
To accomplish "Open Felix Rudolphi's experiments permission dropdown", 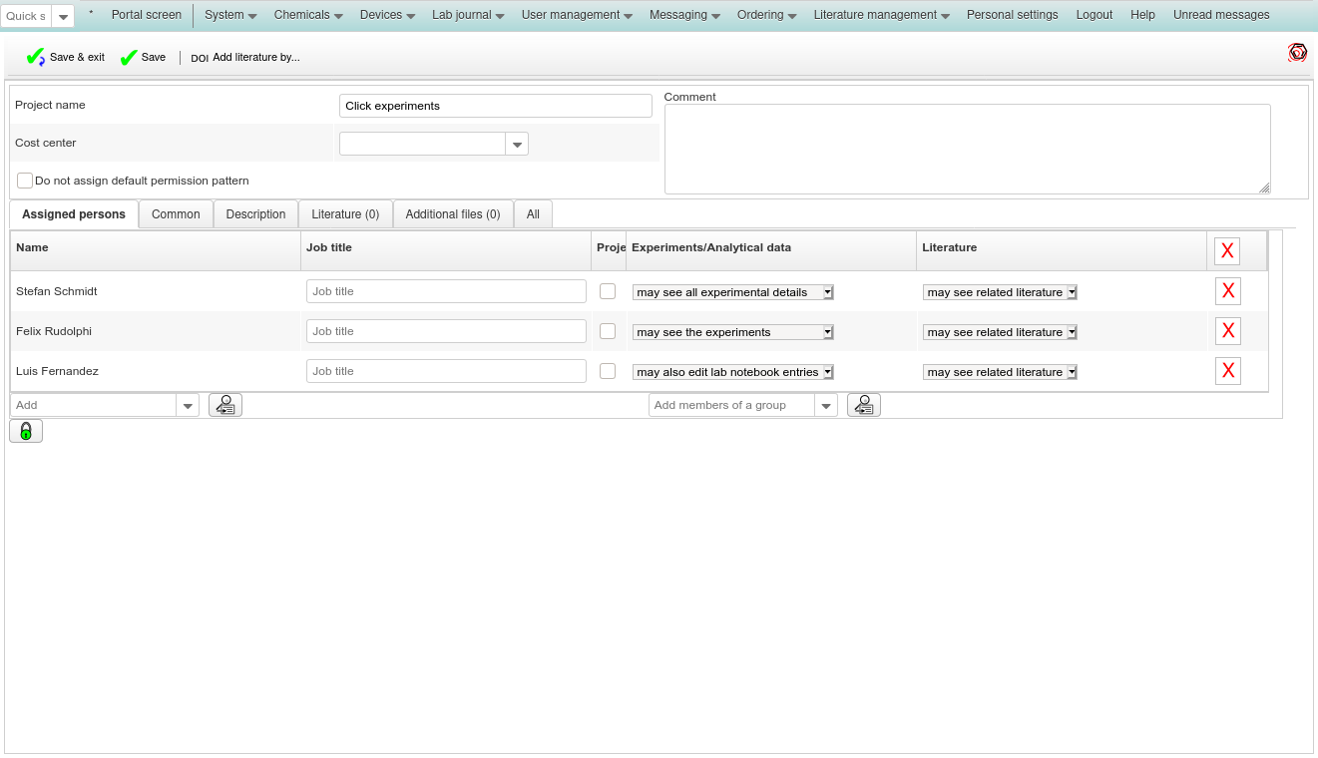I will click(x=732, y=332).
